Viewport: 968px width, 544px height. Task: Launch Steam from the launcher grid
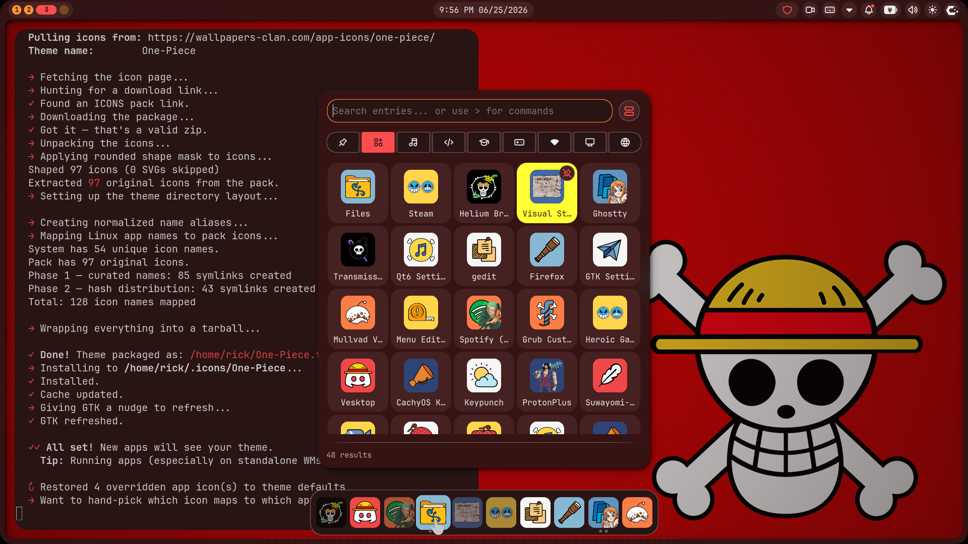[x=420, y=193]
